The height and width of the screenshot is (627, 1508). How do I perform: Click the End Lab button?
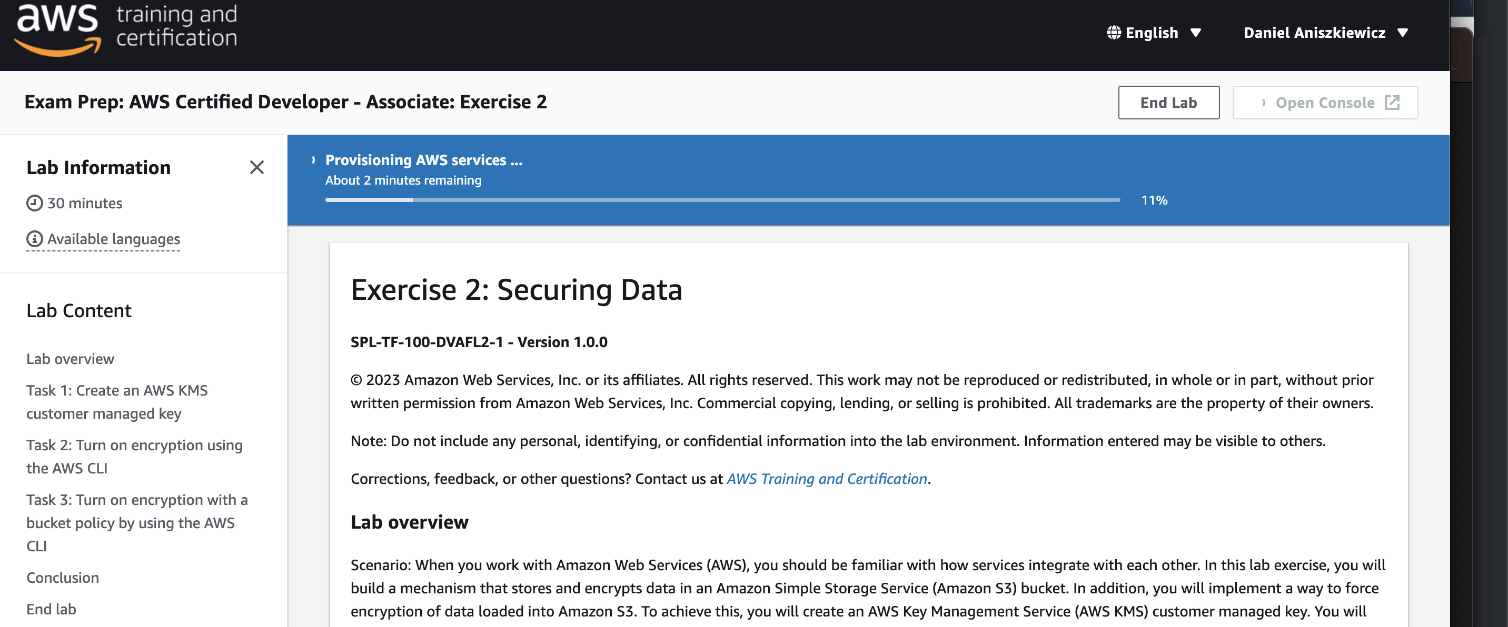coord(1168,103)
